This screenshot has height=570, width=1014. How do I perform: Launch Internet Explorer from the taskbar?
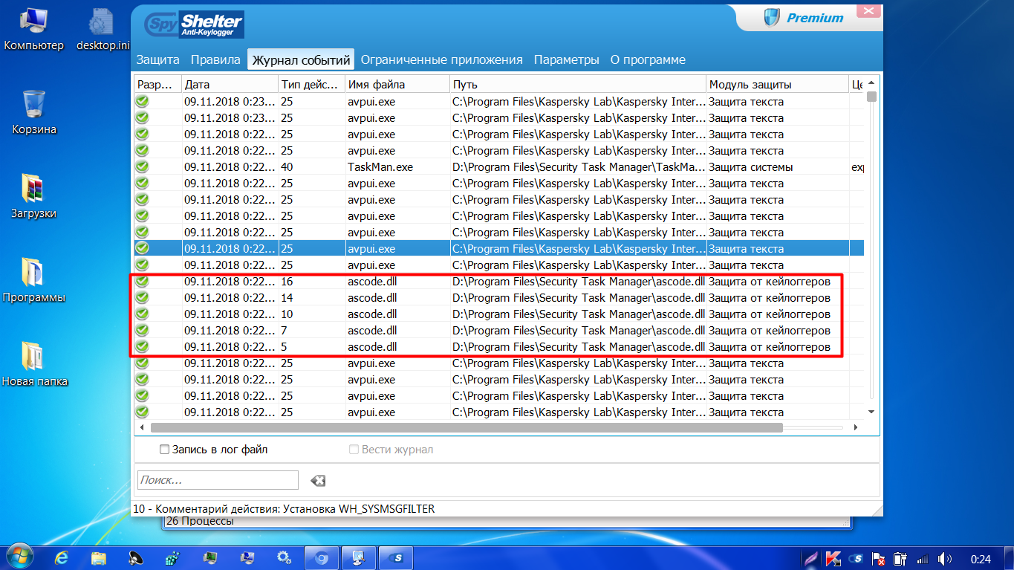tap(62, 557)
